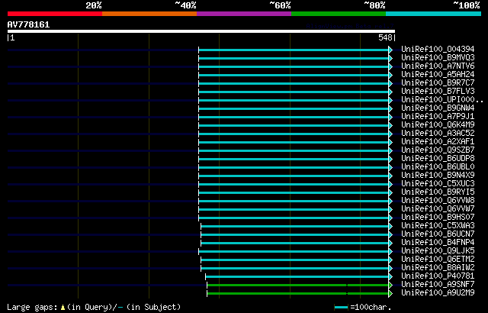488x313 pixels.
Task: Click the green ~80% identity legend segment
Action: click(339, 14)
